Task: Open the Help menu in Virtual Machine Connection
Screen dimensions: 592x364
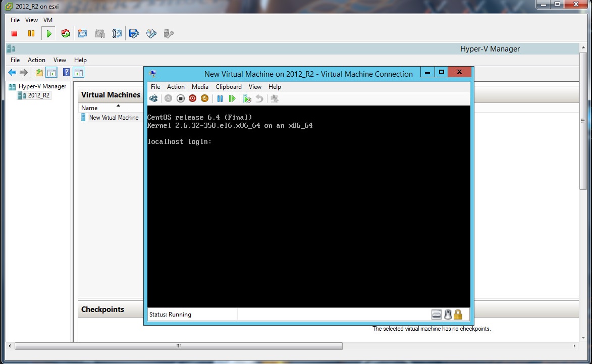Action: click(x=275, y=87)
